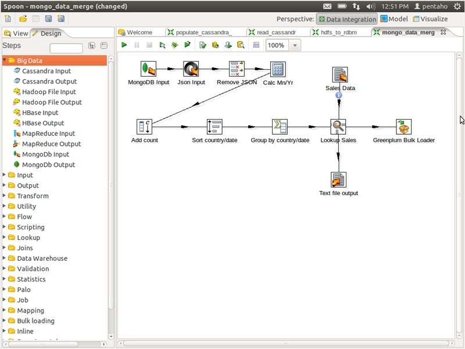
Task: Expand the Flow folder
Action: pyautogui.click(x=4, y=216)
